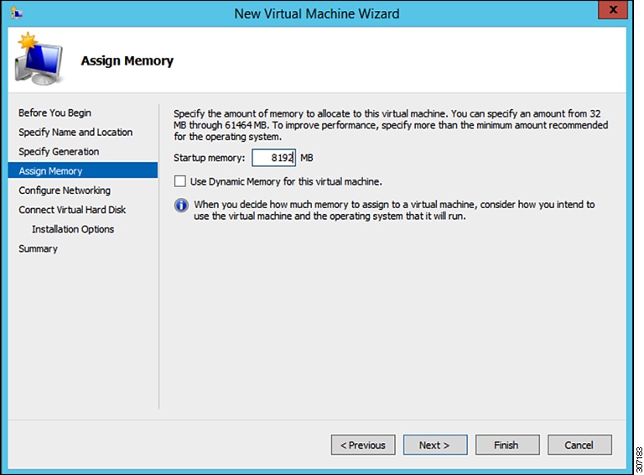Viewport: 644px width, 475px height.
Task: Click the wizard computer icon in header
Action: tap(39, 59)
